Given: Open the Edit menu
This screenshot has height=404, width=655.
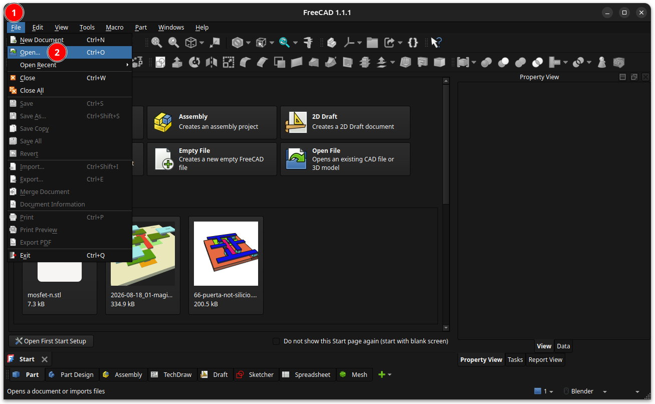Looking at the screenshot, I should coord(38,28).
